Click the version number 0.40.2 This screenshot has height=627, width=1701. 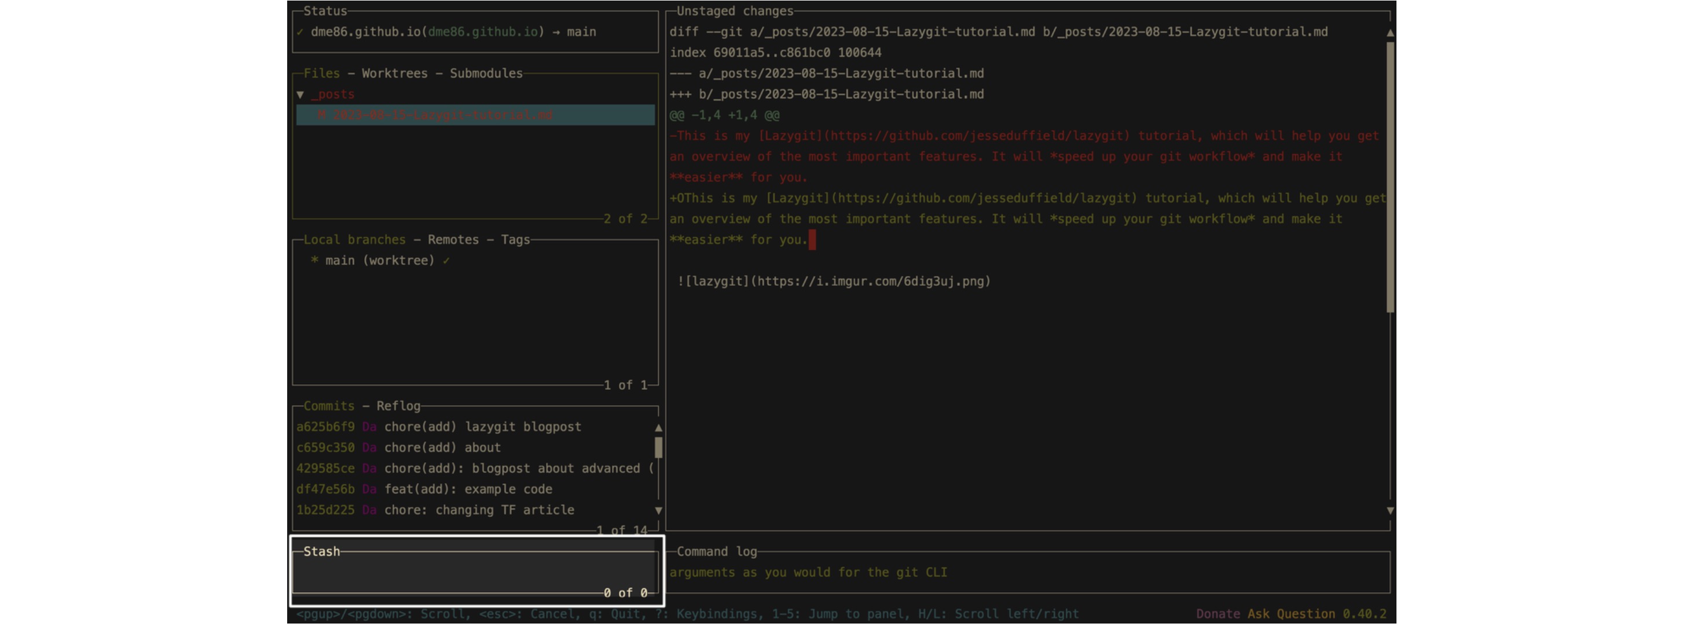1364,614
